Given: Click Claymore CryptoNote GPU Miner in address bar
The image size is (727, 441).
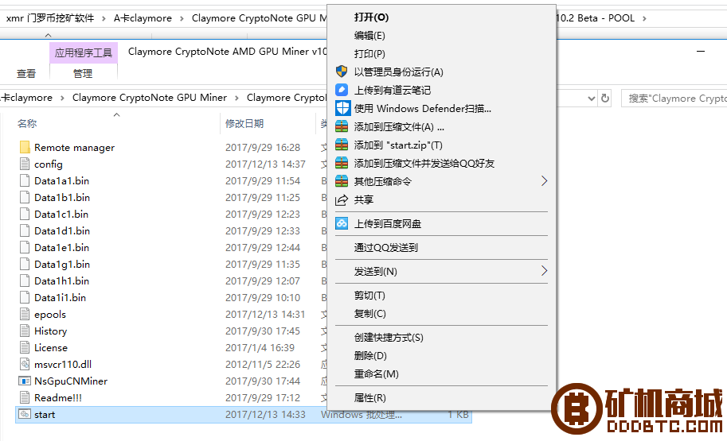Looking at the screenshot, I should 150,98.
